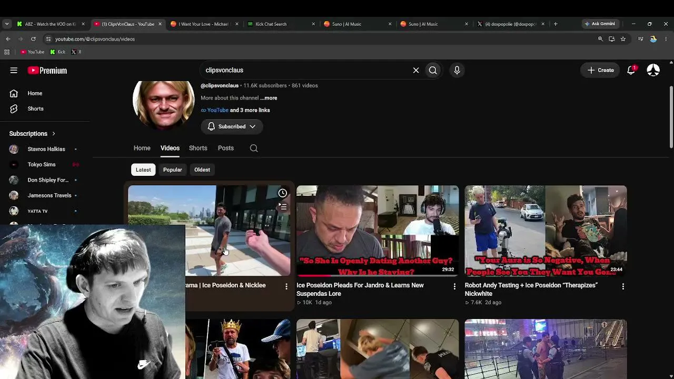Reload the page in Chrome

pos(33,39)
